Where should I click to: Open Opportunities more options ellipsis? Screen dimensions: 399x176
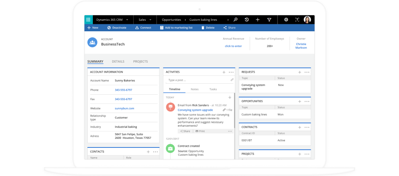pos(307,101)
